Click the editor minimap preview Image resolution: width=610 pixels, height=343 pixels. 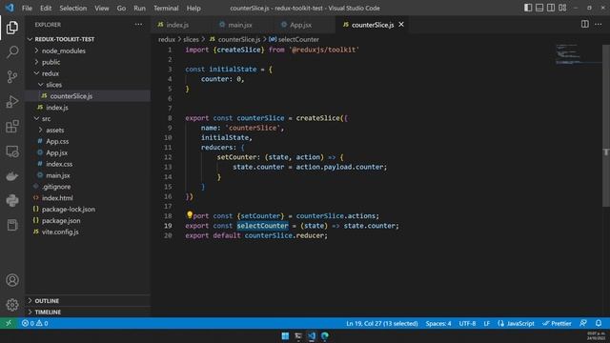click(x=578, y=54)
